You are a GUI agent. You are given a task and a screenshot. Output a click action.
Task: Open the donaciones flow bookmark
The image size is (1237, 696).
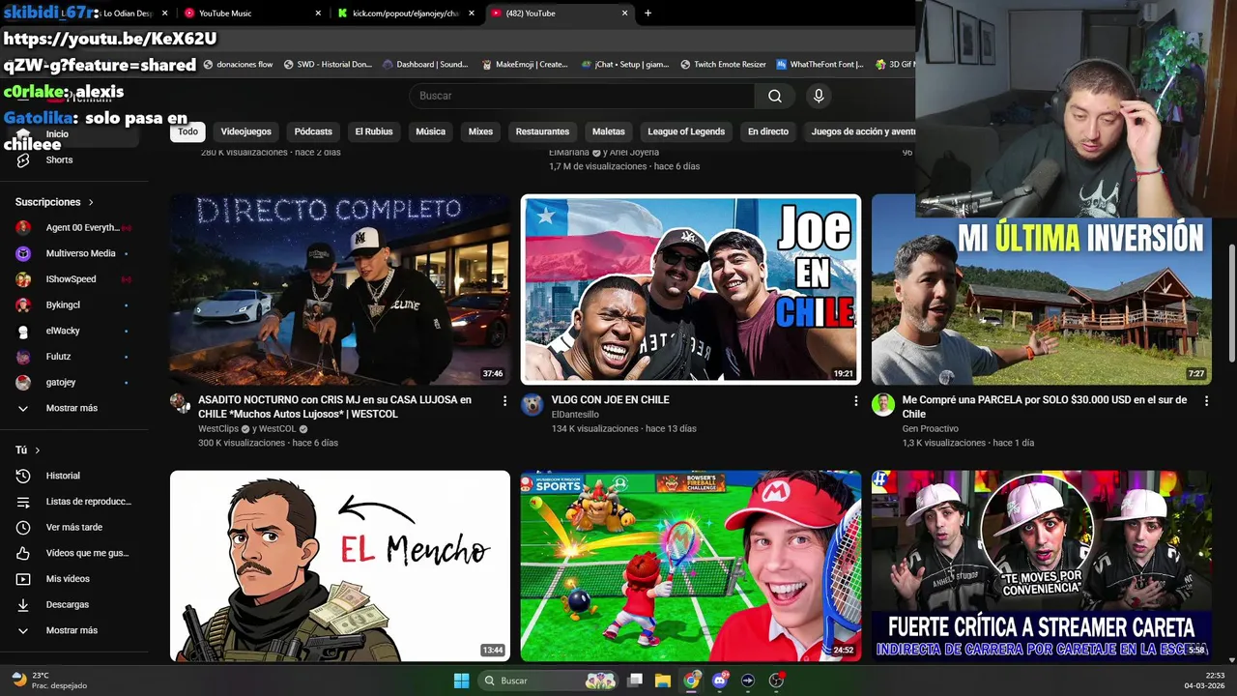(x=238, y=65)
